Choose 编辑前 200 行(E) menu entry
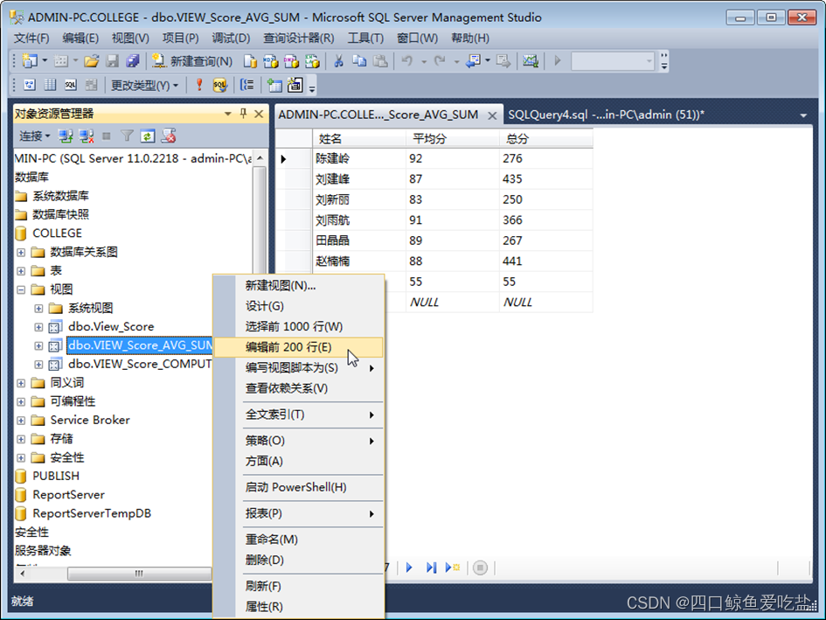 298,347
